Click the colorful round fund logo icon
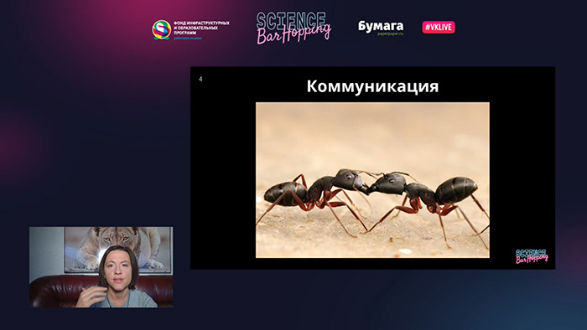This screenshot has height=330, width=587. [162, 30]
